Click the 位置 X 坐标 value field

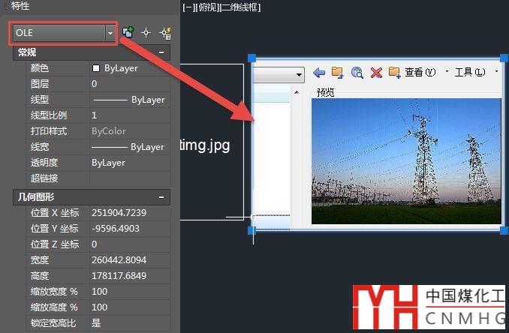(x=129, y=213)
